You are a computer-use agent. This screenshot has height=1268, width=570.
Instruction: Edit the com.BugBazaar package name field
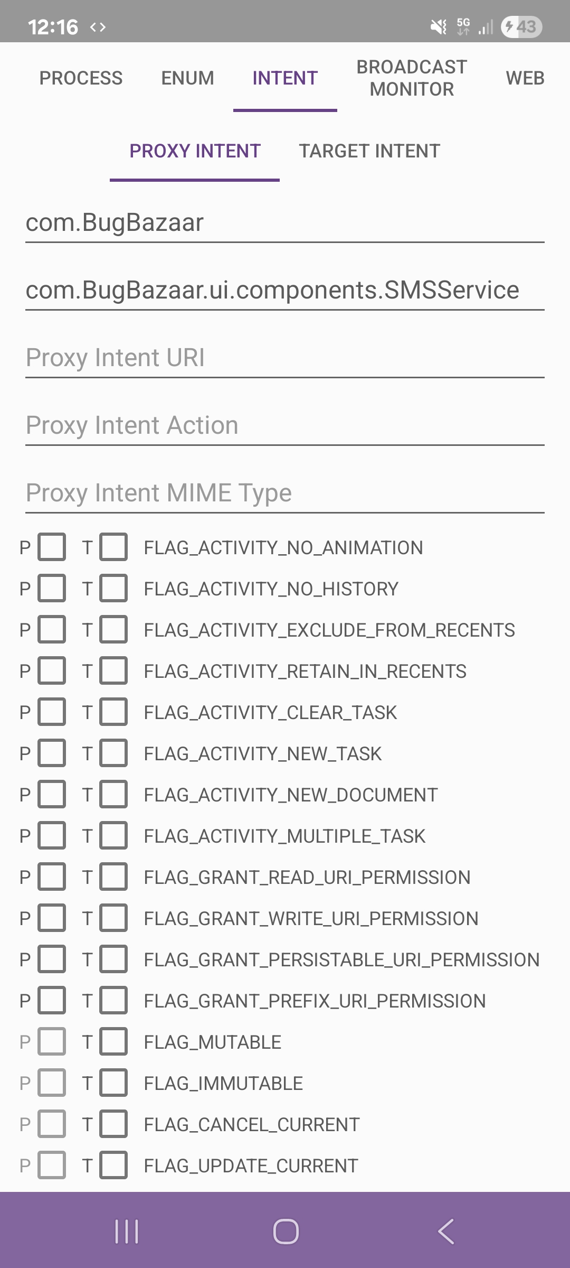point(285,222)
